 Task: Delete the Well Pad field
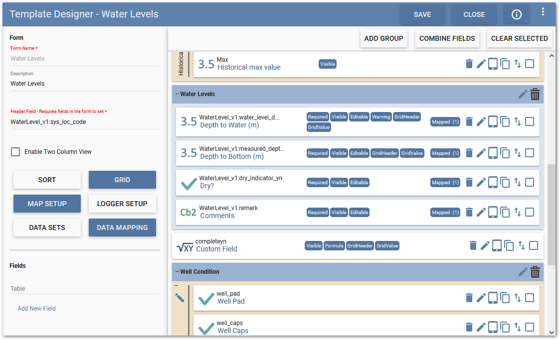click(x=469, y=298)
